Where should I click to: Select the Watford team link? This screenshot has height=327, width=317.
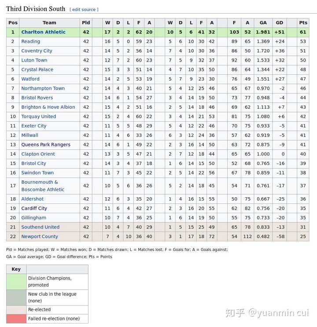click(x=30, y=79)
